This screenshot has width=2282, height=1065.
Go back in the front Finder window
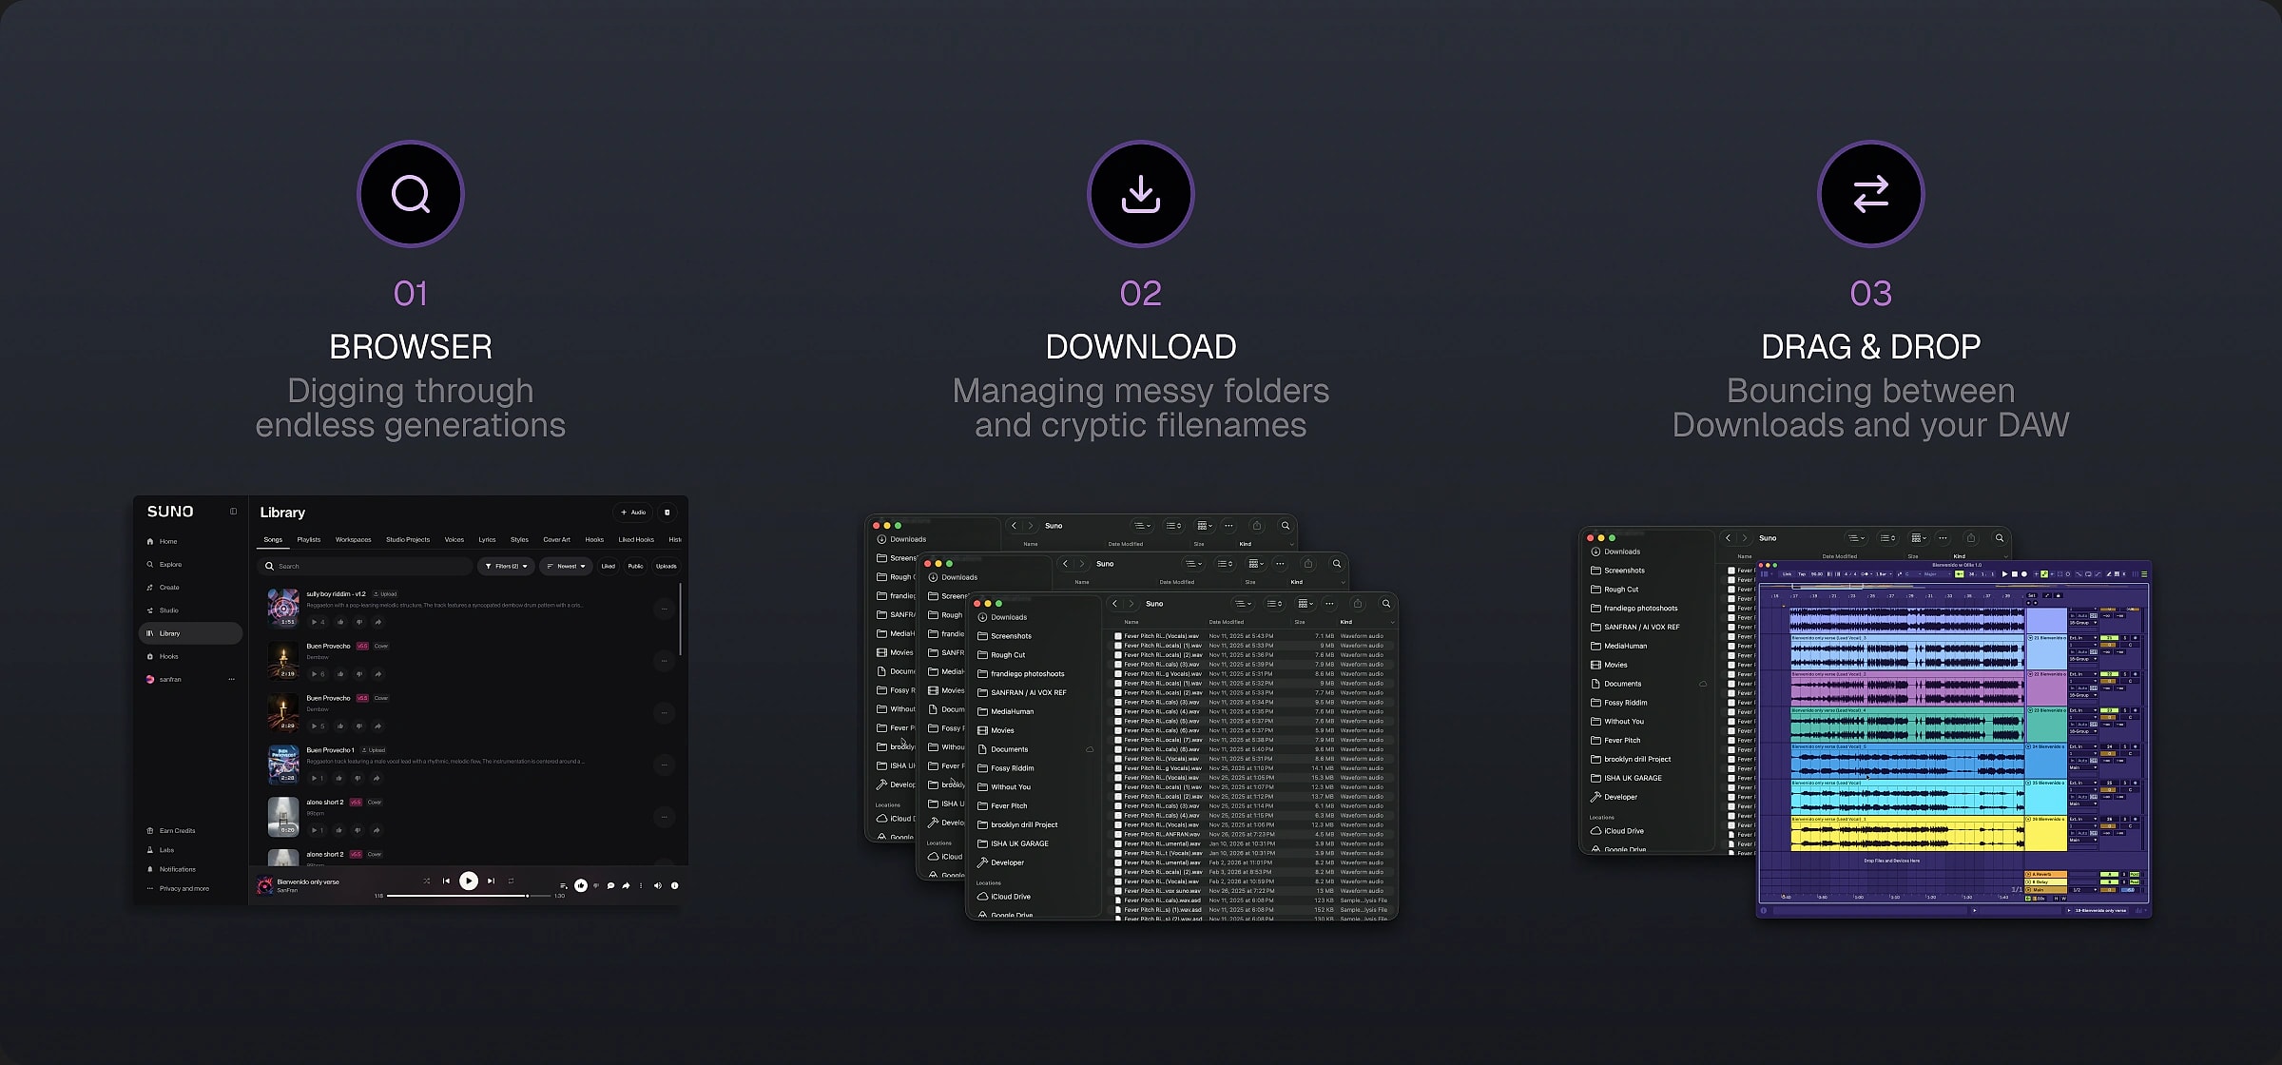(1115, 604)
